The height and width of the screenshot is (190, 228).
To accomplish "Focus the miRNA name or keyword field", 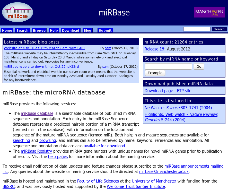I will 168,66.
